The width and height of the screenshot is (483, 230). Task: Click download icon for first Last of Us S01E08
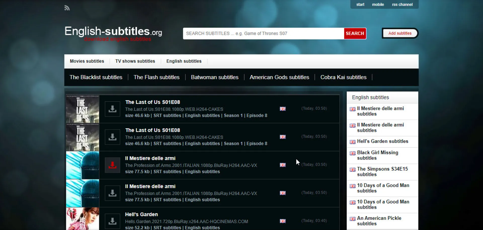point(112,109)
